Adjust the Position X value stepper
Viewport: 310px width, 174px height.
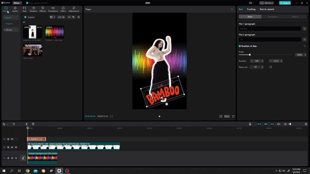click(x=262, y=61)
